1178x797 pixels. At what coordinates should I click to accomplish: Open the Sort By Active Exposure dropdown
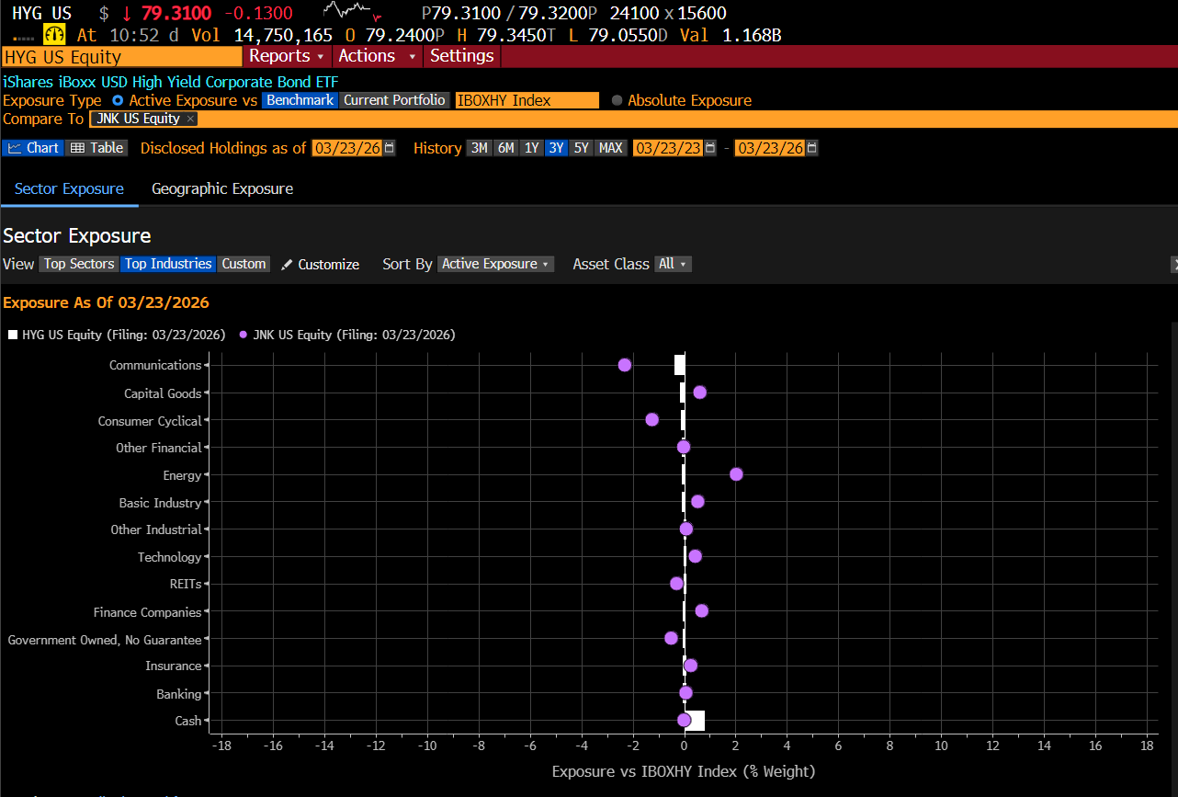495,264
